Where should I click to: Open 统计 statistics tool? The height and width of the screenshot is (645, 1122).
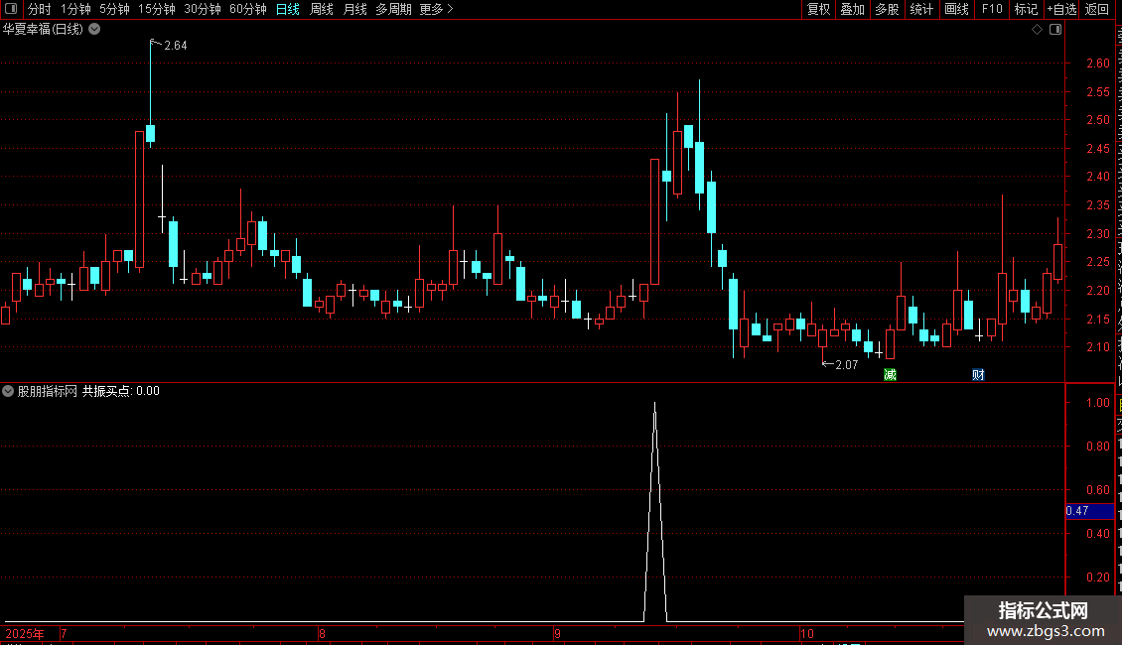pyautogui.click(x=921, y=9)
